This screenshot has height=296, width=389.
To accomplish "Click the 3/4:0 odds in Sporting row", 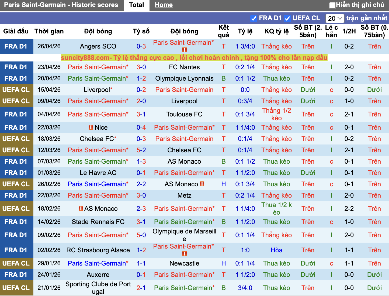I will (245, 288).
